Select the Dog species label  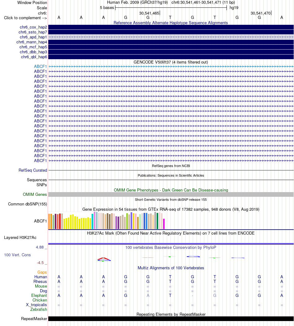point(43,291)
